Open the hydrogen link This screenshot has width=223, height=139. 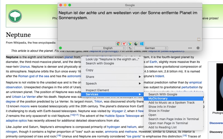(113, 127)
